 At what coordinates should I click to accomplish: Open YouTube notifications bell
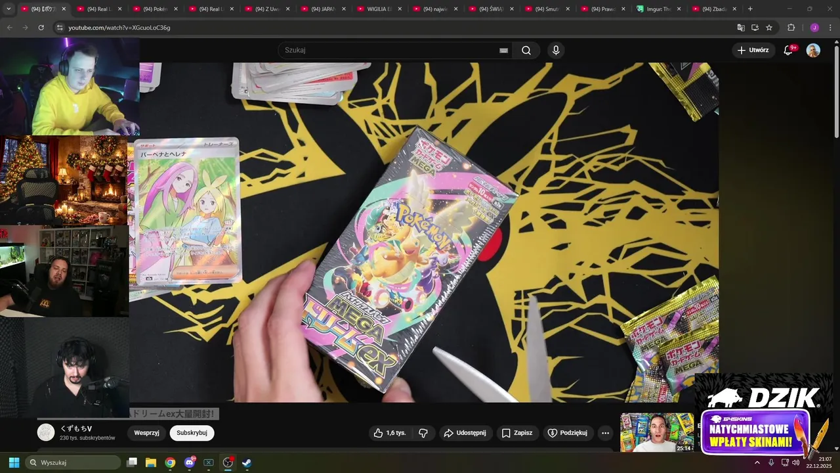point(789,50)
